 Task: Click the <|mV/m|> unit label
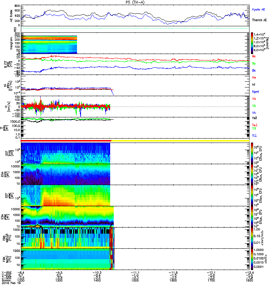[263, 238]
